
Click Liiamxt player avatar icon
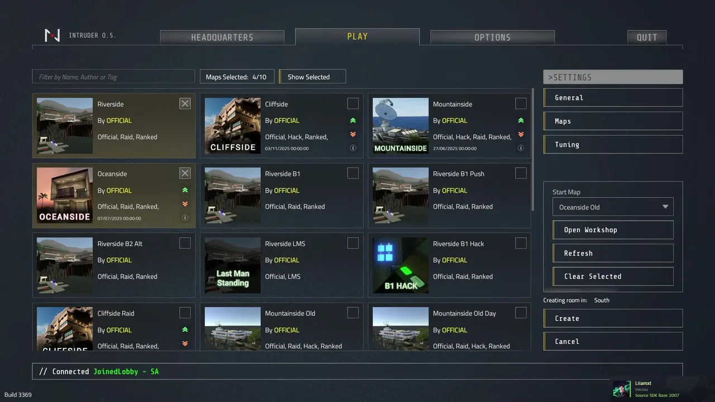coord(622,390)
